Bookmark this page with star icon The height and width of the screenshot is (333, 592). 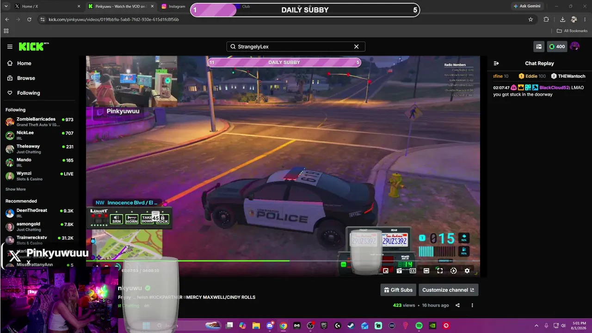530,19
